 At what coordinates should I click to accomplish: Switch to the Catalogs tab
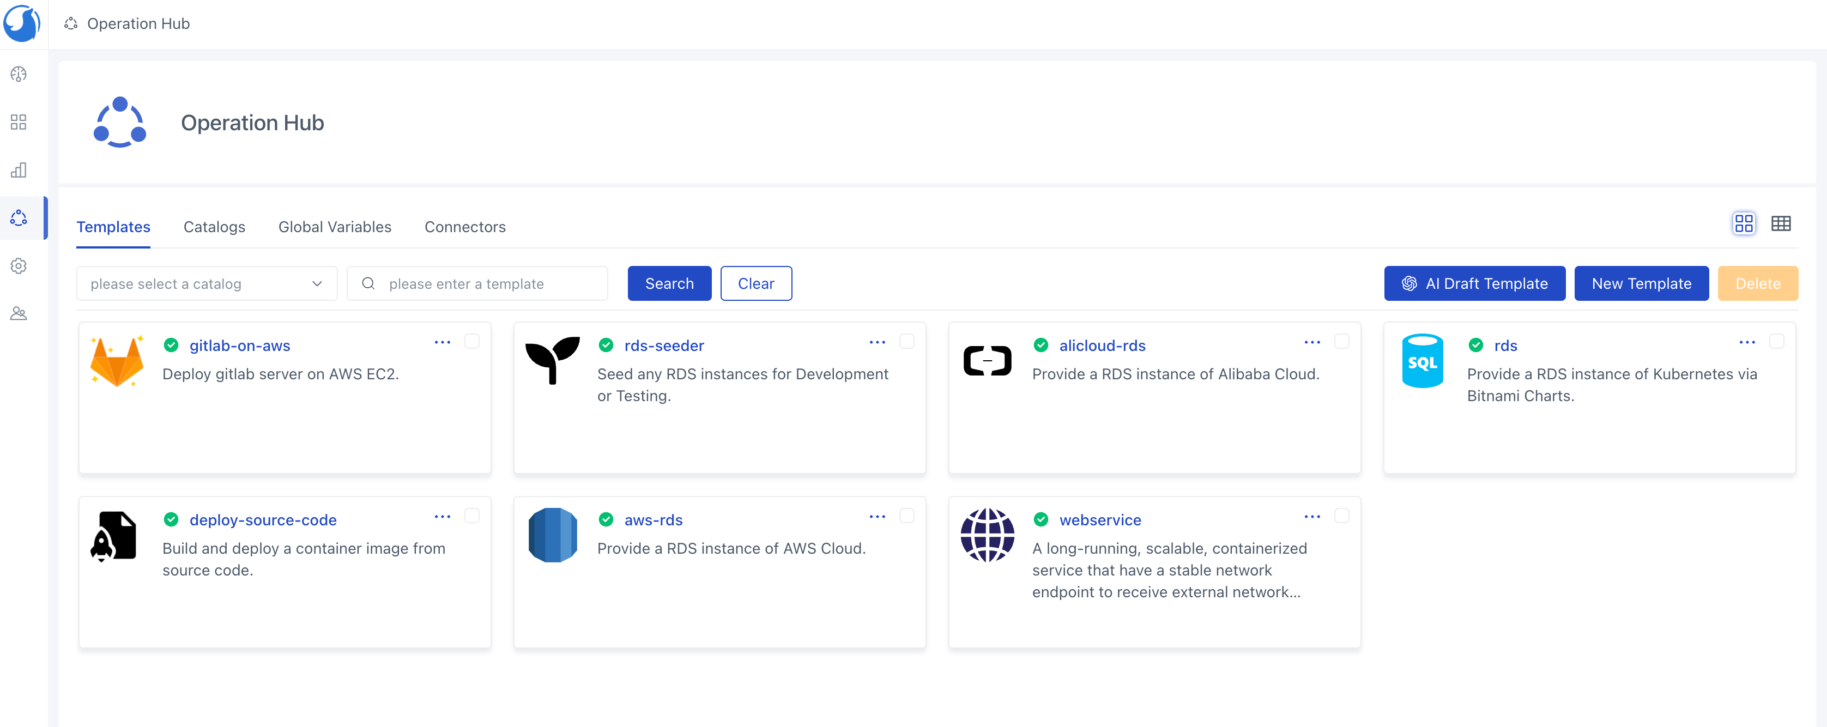(x=214, y=227)
